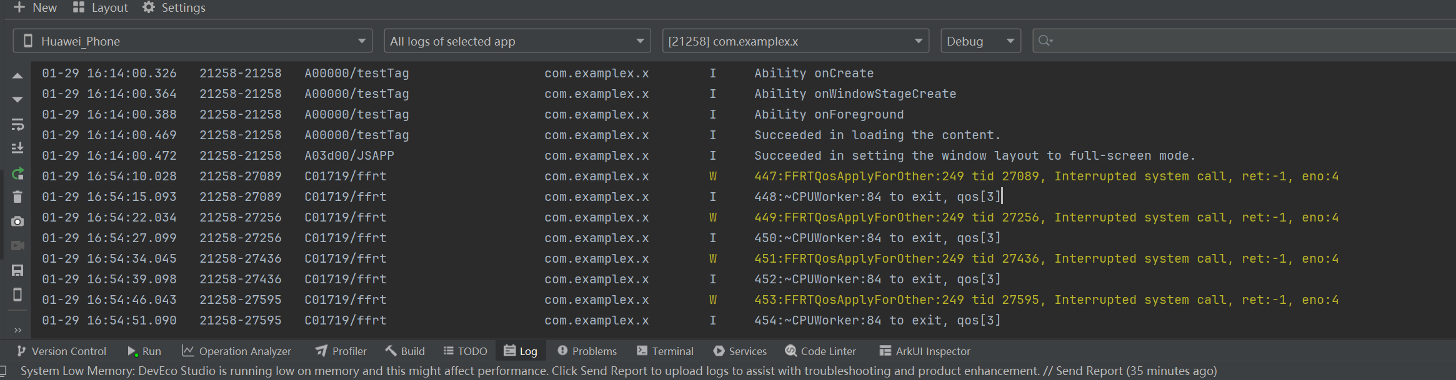Open the Run tool tab
The height and width of the screenshot is (380, 1456).
coord(144,351)
